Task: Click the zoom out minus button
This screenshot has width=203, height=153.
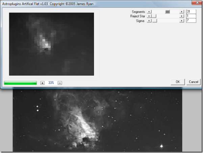Action: coord(60,83)
